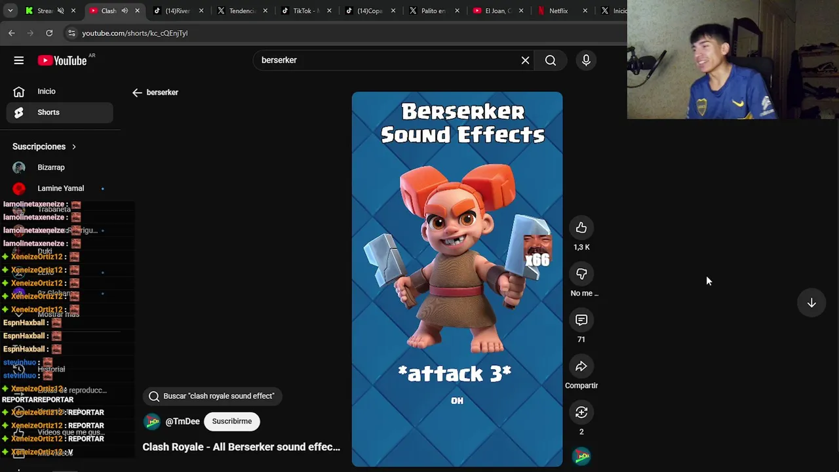The image size is (839, 472).
Task: Dislike the short with thumbs down
Action: point(581,274)
